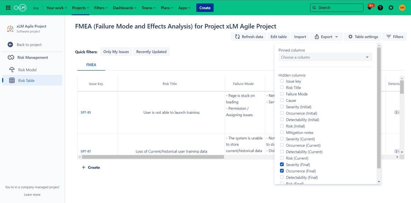Click the Learn more link
Screen dimensions: 411x203
pyautogui.click(x=32, y=194)
